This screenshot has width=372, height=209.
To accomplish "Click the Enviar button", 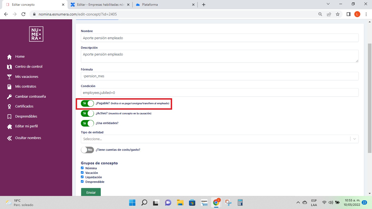I will [91, 192].
